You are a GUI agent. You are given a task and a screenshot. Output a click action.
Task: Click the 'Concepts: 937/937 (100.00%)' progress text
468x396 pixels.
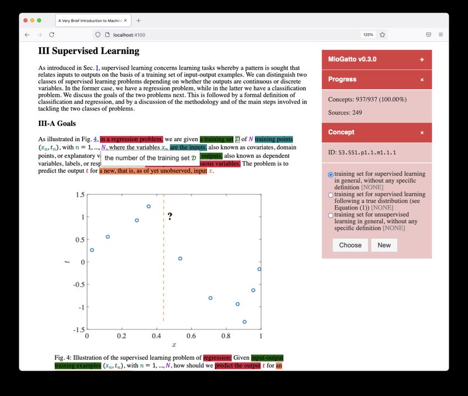pos(367,100)
